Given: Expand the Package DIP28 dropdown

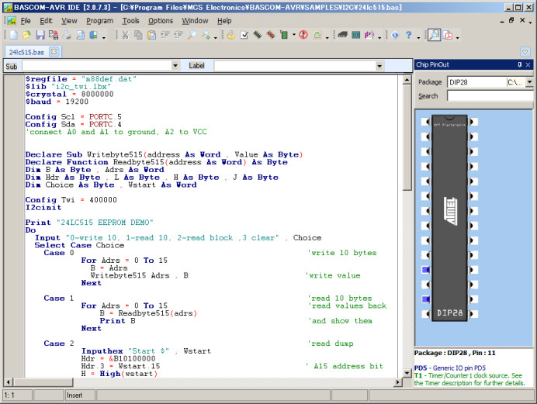Looking at the screenshot, I should [x=529, y=82].
